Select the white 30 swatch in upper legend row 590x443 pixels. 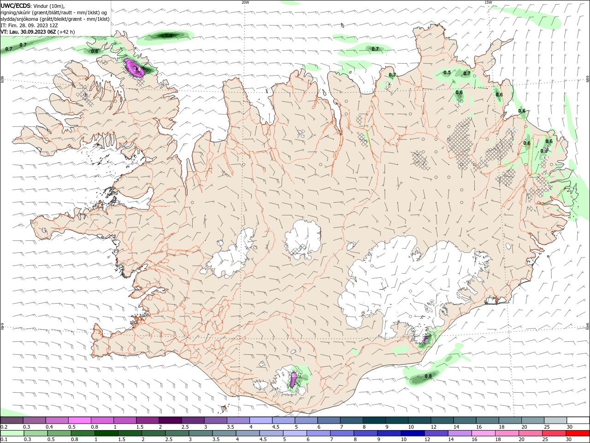pyautogui.click(x=577, y=420)
